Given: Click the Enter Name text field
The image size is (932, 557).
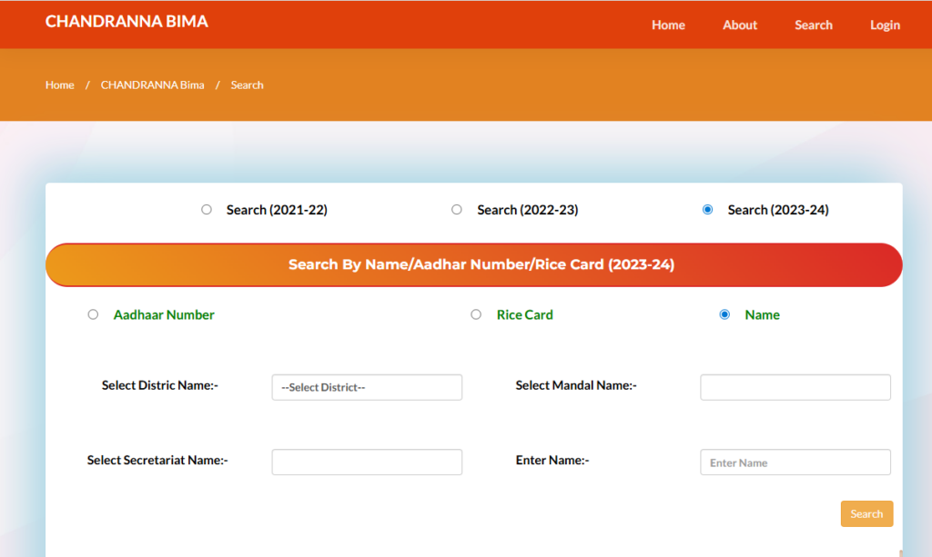Looking at the screenshot, I should coord(795,462).
